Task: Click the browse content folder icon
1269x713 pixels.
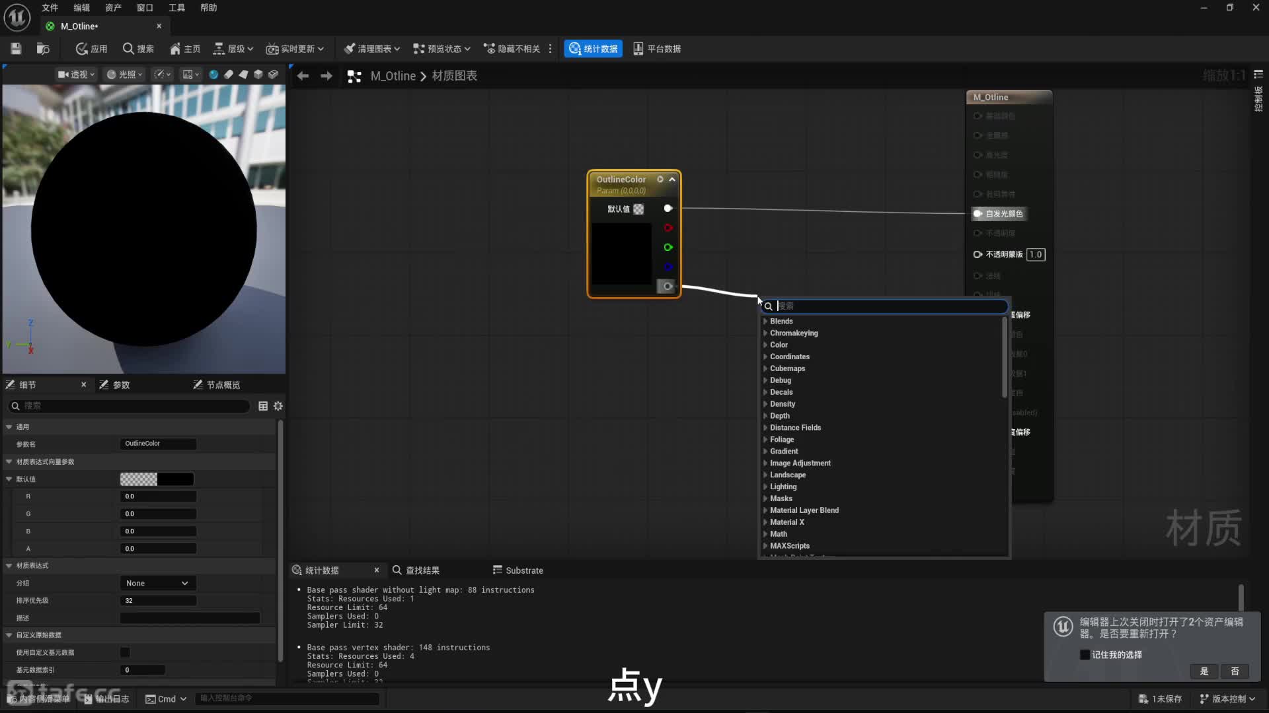Action: coord(43,48)
